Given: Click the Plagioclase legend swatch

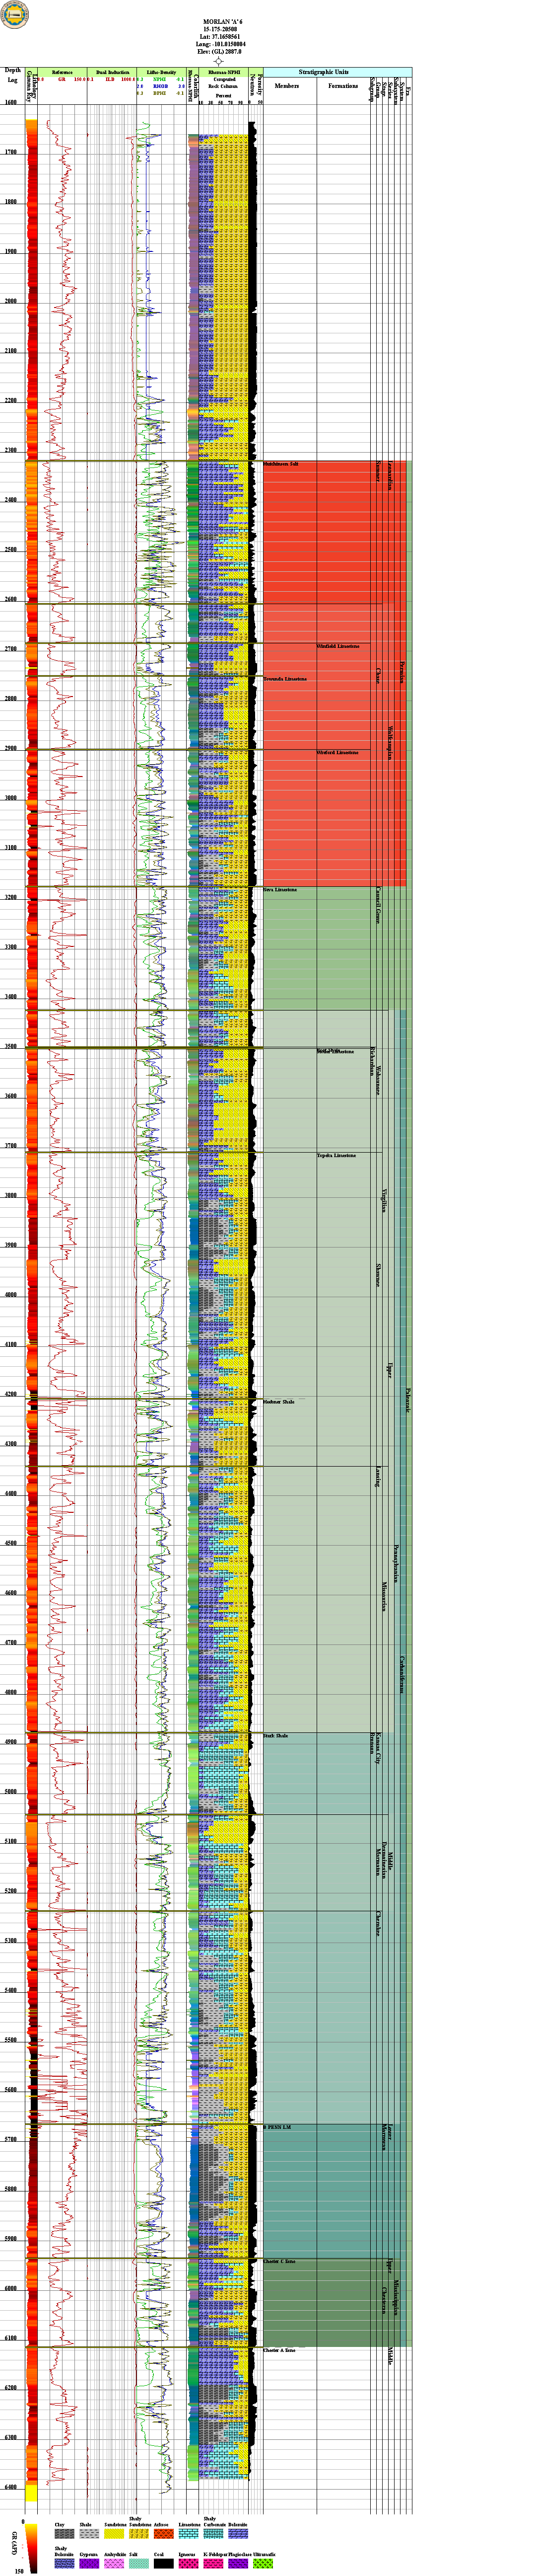Looking at the screenshot, I should [239, 2563].
